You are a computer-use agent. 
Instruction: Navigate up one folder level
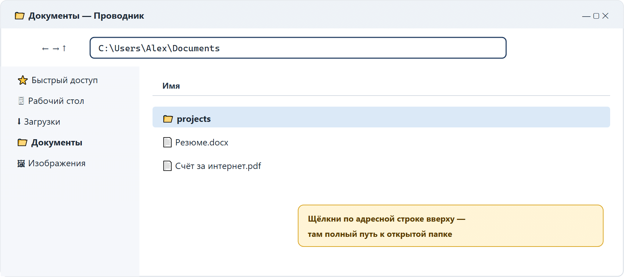64,48
